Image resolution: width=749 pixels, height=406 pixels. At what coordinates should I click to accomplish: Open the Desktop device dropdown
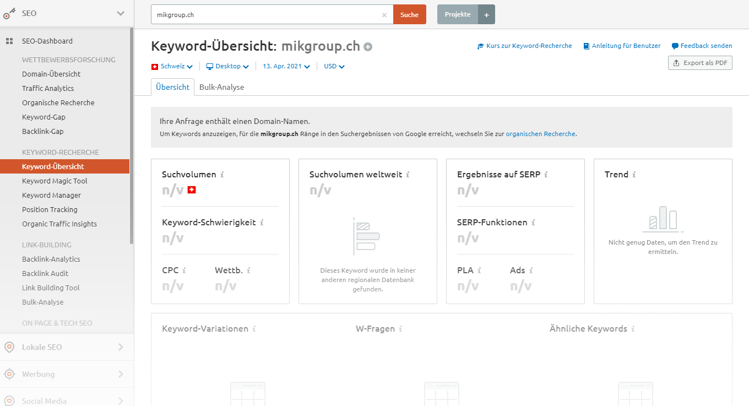227,67
